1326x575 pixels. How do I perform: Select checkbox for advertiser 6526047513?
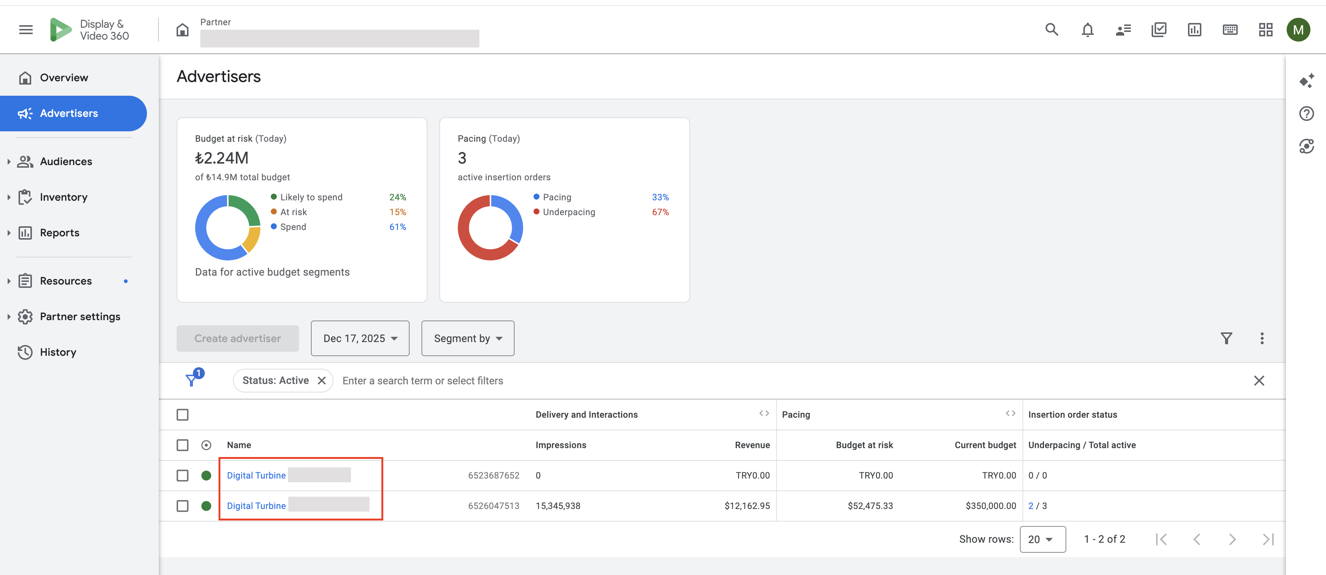coord(182,506)
